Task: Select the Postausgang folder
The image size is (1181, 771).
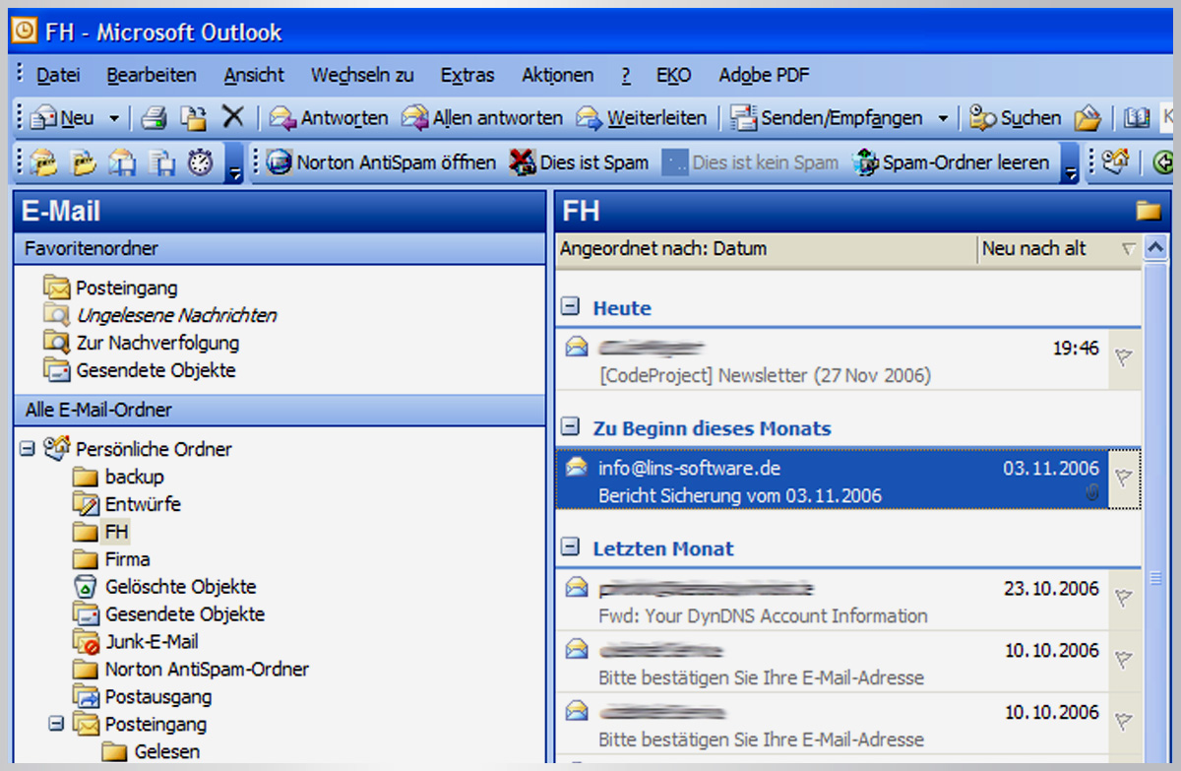Action: click(157, 696)
